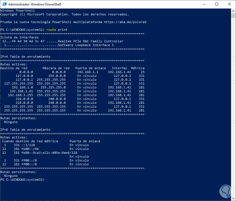This screenshot has width=236, height=201.
Task: Click the 'route print' command text
Action: (x=57, y=30)
